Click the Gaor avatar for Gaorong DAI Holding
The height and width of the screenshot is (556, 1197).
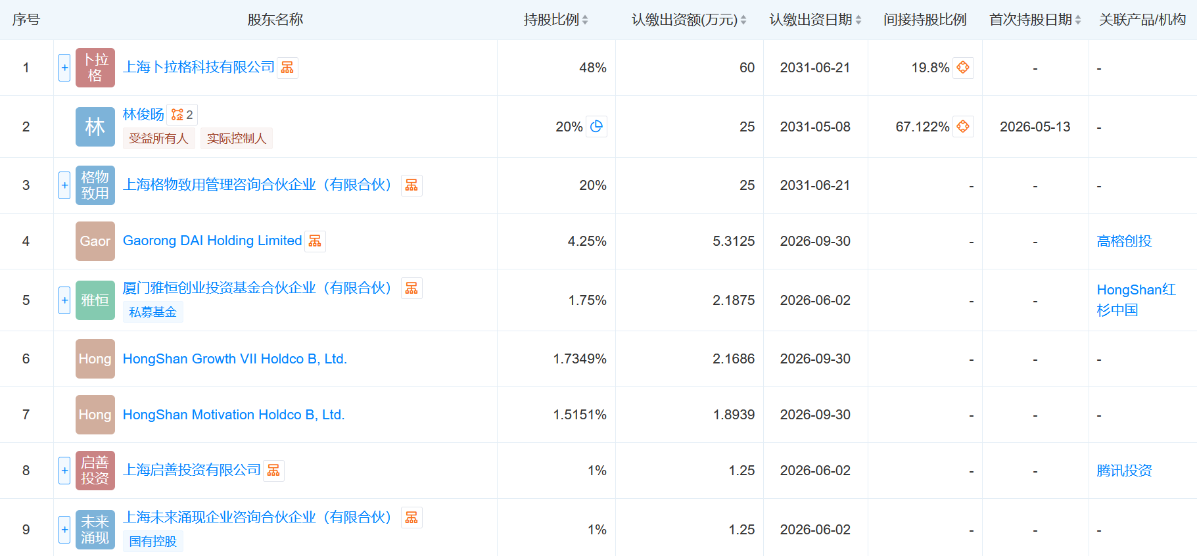click(95, 241)
